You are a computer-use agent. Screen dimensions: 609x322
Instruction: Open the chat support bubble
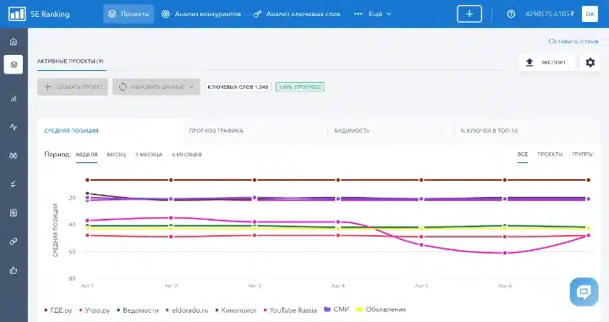[584, 292]
